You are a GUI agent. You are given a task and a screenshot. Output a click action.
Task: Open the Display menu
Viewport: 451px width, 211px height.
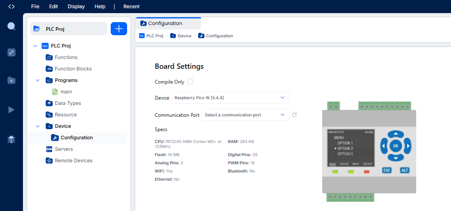click(76, 7)
